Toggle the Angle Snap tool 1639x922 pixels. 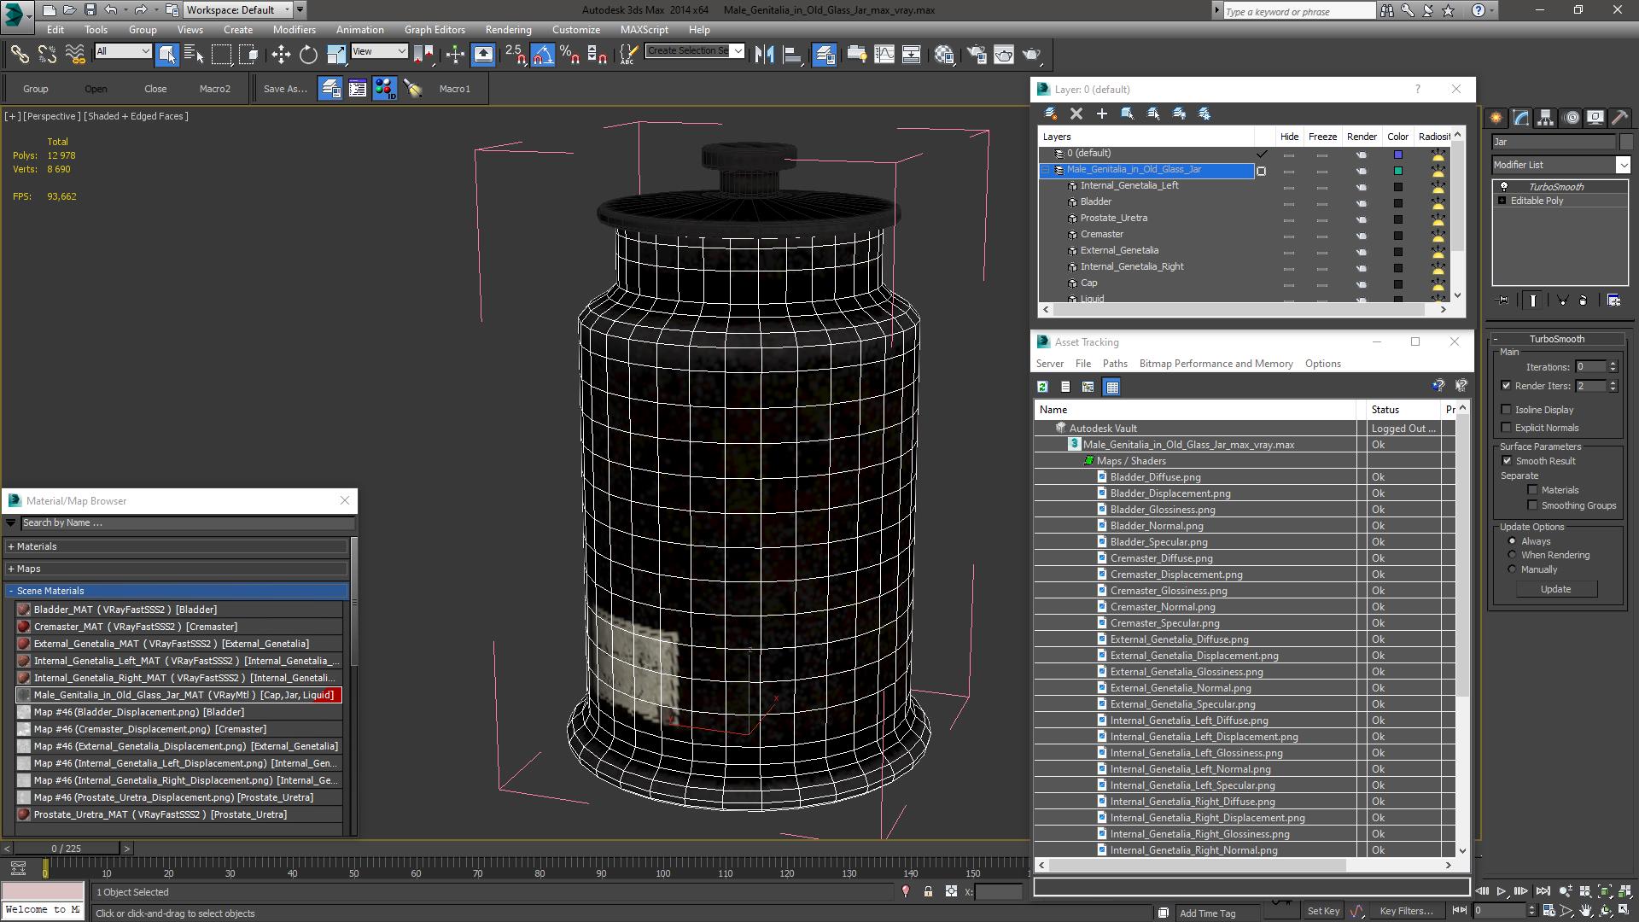point(543,55)
